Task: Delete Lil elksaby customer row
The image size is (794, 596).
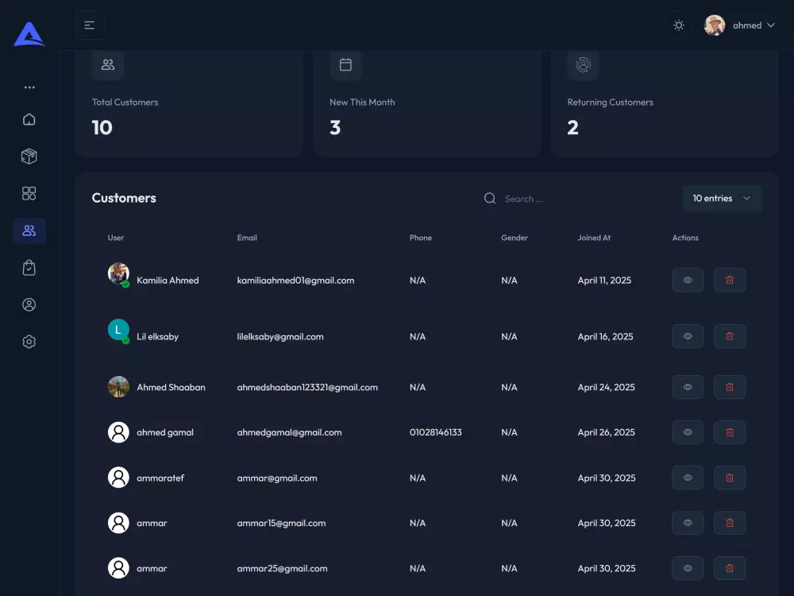Action: 730,336
